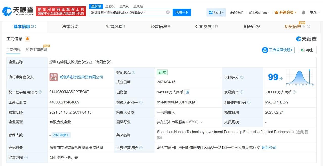Viewport: 323px width, 166px height.
Task: Open the 2023年报 report selector
Action: (x=61, y=135)
